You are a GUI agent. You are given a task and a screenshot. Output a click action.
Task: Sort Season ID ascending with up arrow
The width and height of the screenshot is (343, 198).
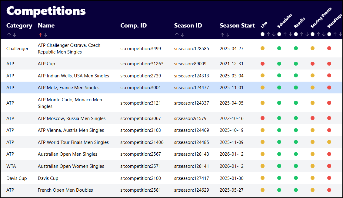[x=177, y=35]
